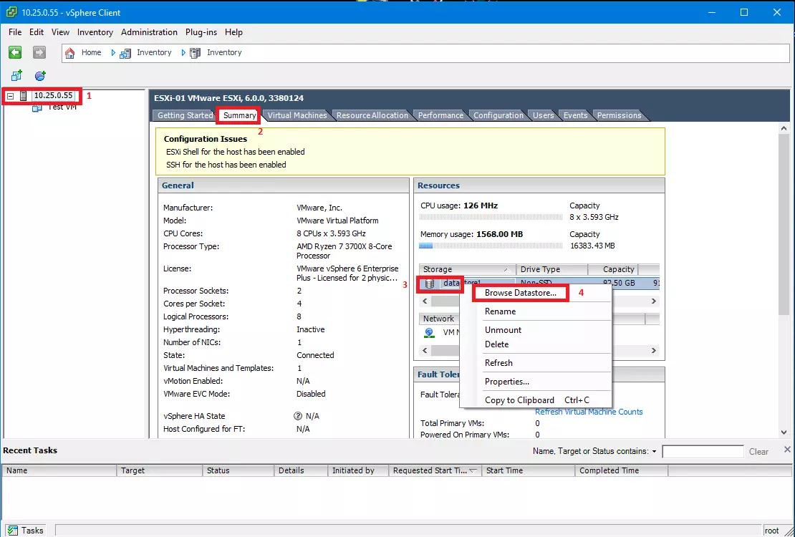Click the Clear filter button
795x537 pixels.
758,451
